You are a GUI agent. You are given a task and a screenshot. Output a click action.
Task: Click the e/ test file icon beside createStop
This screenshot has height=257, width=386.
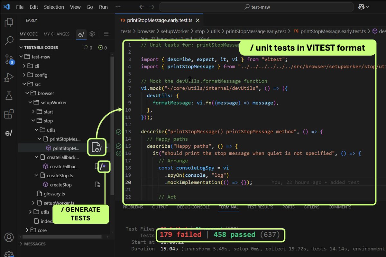[x=97, y=185]
